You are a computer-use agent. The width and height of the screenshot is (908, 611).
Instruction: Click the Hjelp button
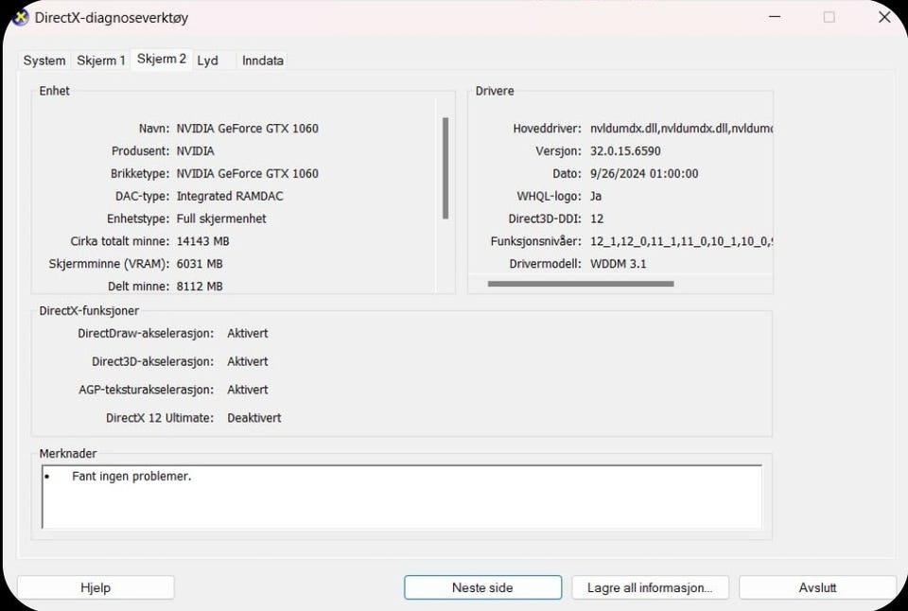pyautogui.click(x=96, y=587)
